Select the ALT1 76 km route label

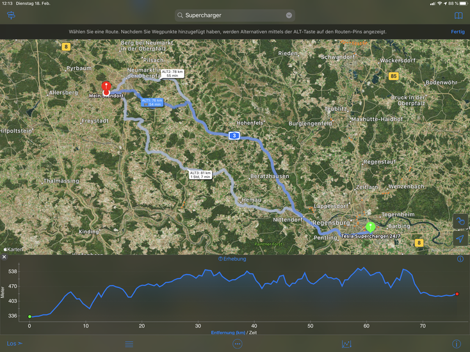point(152,102)
